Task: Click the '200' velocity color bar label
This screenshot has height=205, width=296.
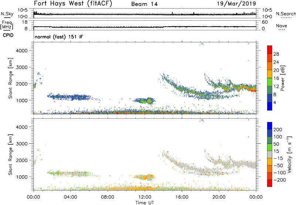Action: coord(278,130)
